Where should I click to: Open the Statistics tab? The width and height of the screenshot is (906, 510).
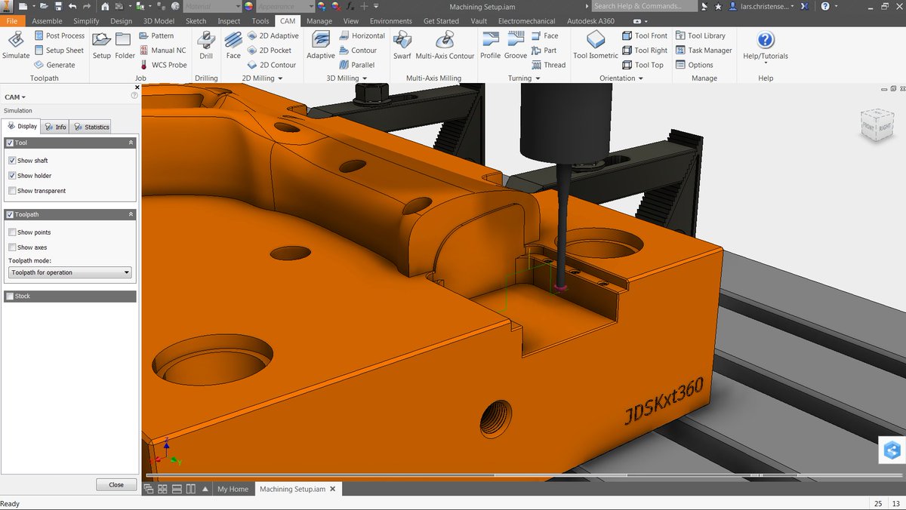click(x=91, y=127)
